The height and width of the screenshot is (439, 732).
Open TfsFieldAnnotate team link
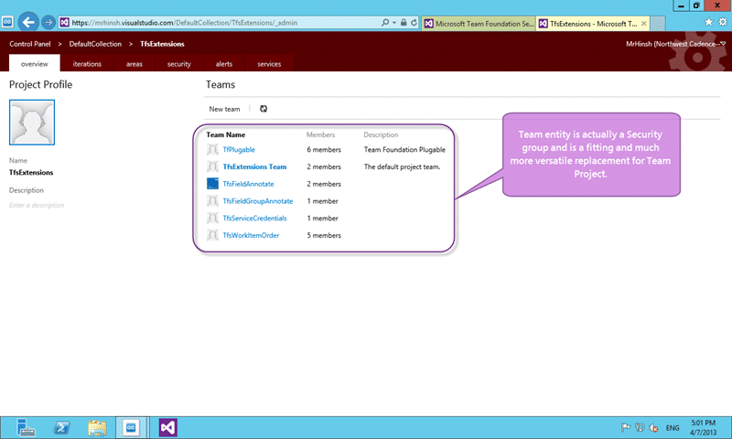pos(248,184)
